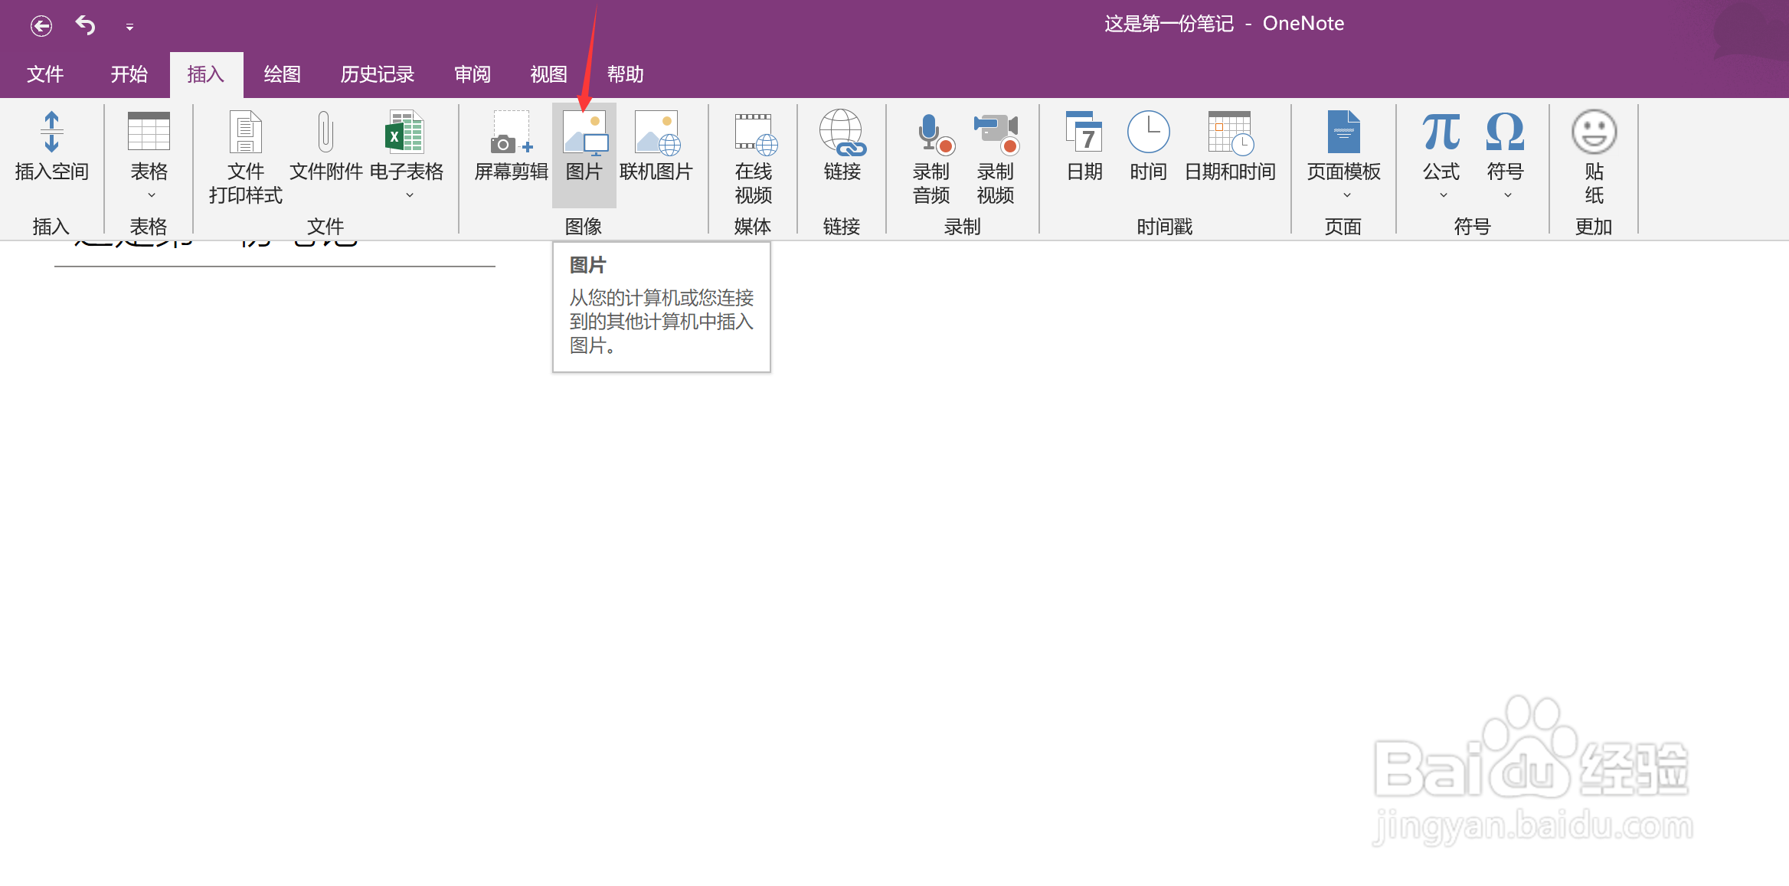
Task: Click the 图片 insert icon
Action: 584,132
